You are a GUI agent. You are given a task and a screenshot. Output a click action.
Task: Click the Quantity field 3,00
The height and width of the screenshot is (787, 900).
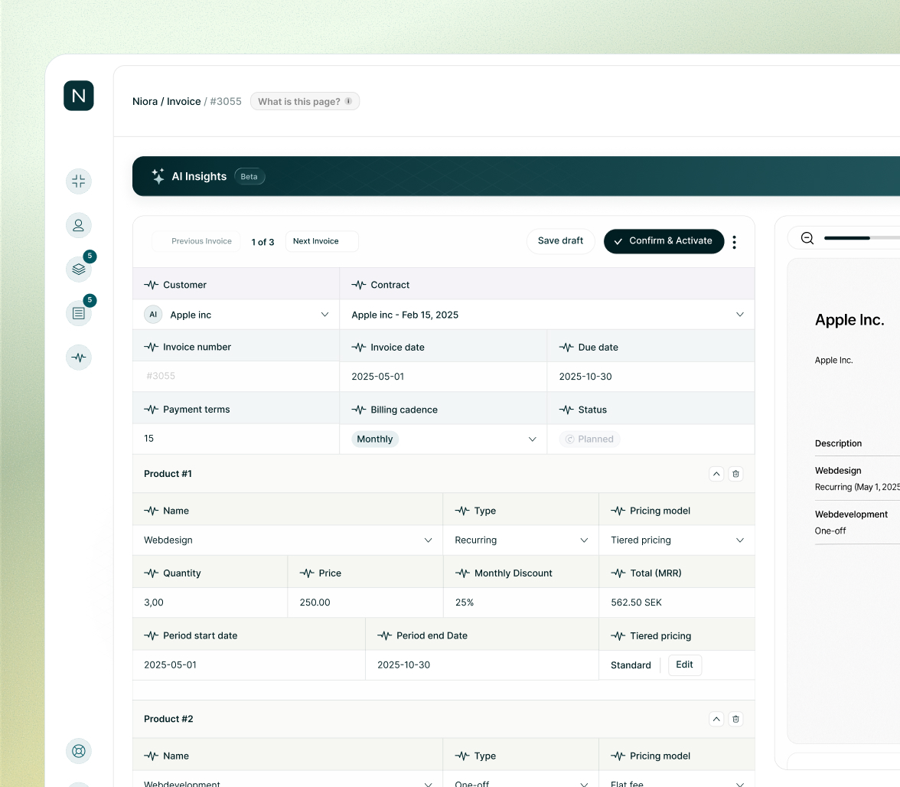(210, 602)
